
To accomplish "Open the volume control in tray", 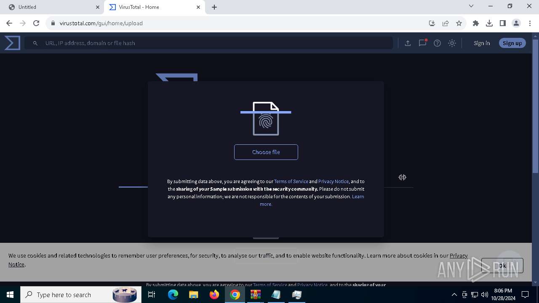I will coord(485,295).
